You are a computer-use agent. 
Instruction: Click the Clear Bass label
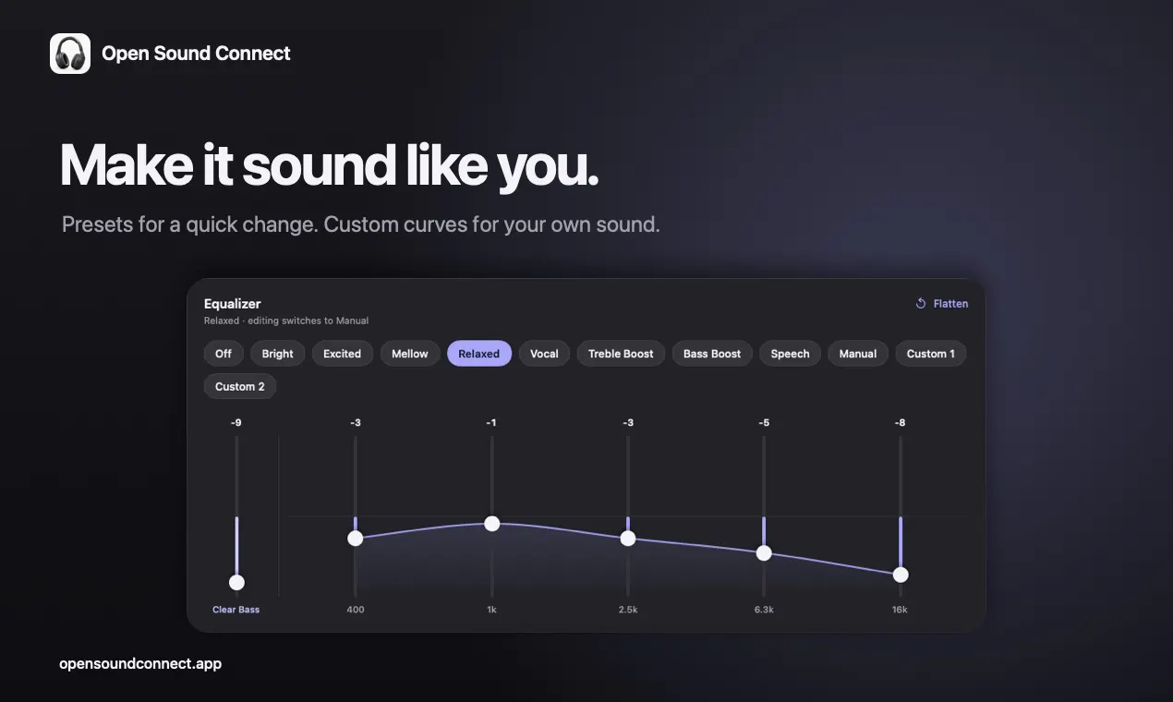pyautogui.click(x=236, y=610)
